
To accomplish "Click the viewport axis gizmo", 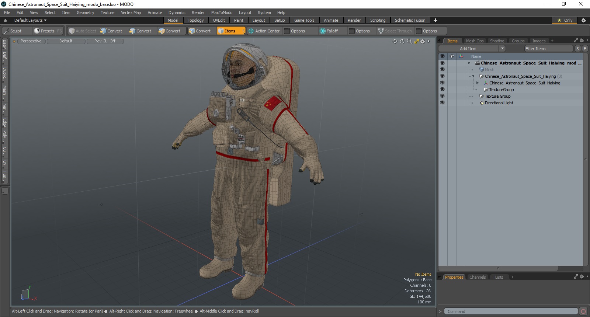I will point(28,294).
